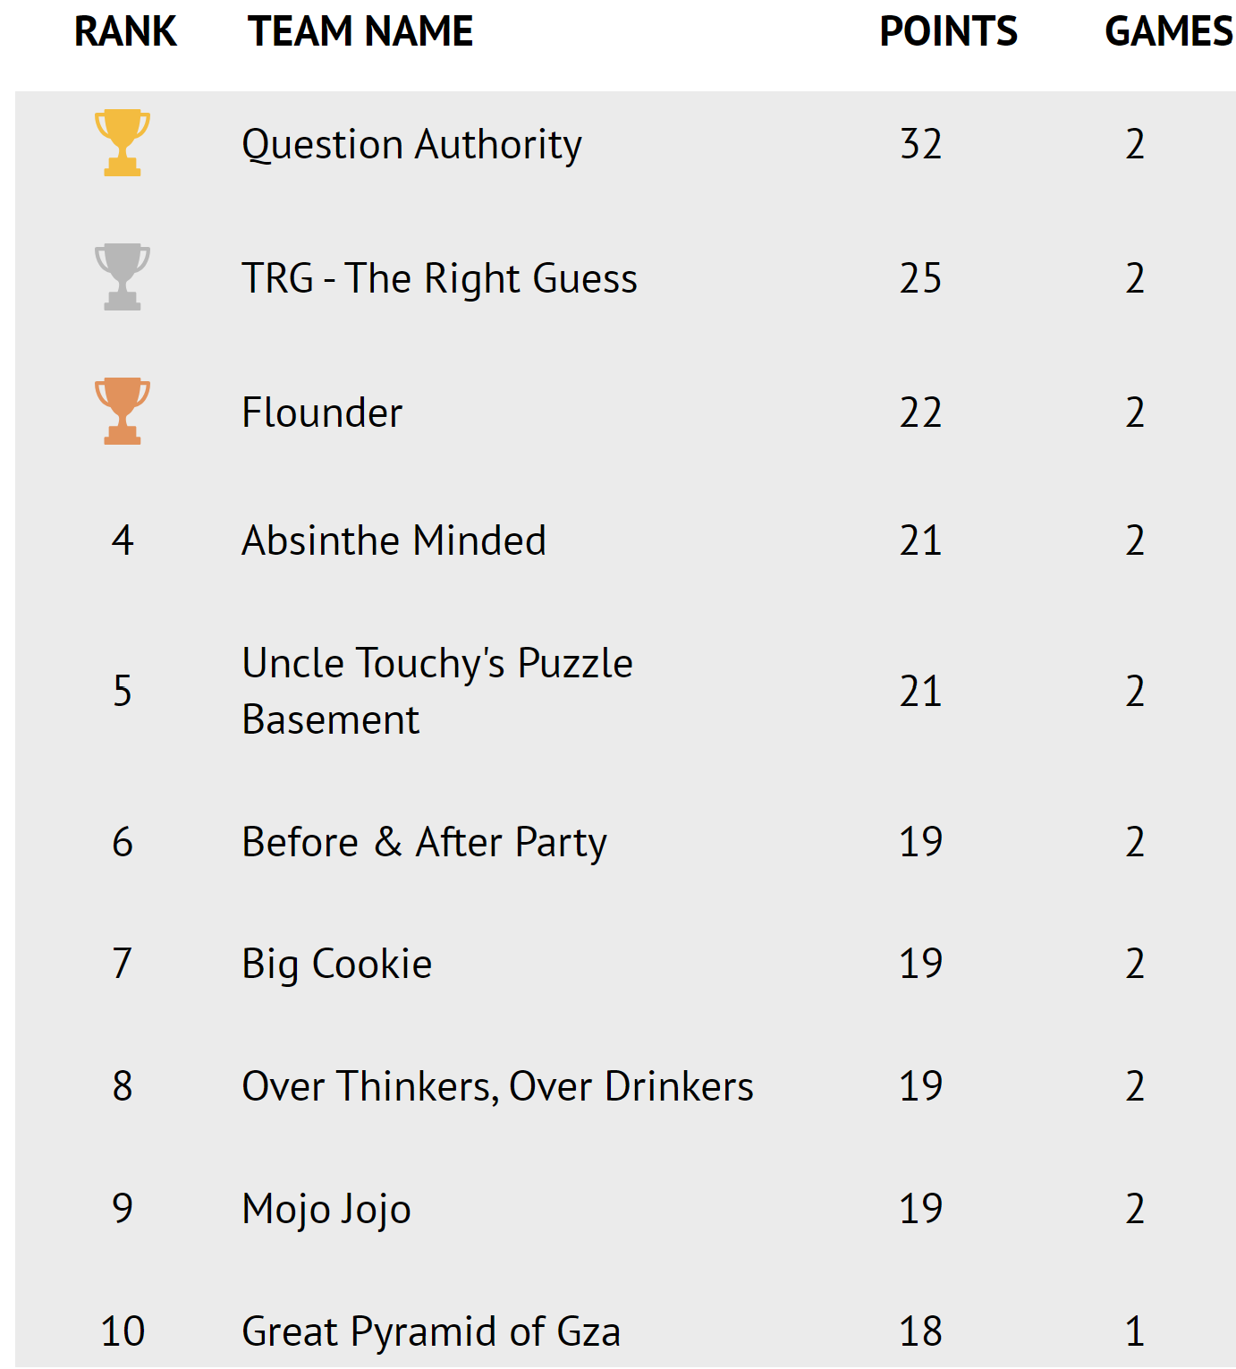Click the GAMES column header
The width and height of the screenshot is (1236, 1369).
coord(1168,32)
